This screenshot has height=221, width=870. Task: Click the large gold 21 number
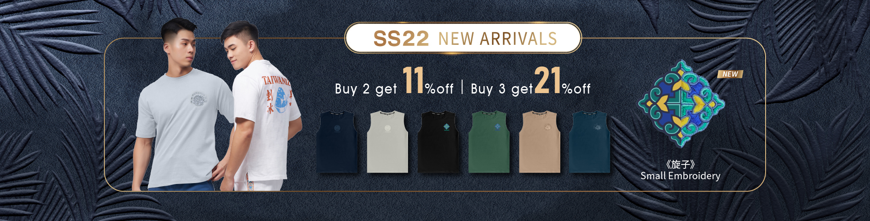(547, 80)
